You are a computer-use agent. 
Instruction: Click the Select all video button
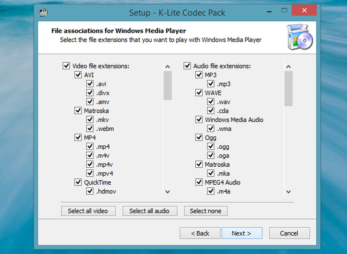pos(88,211)
